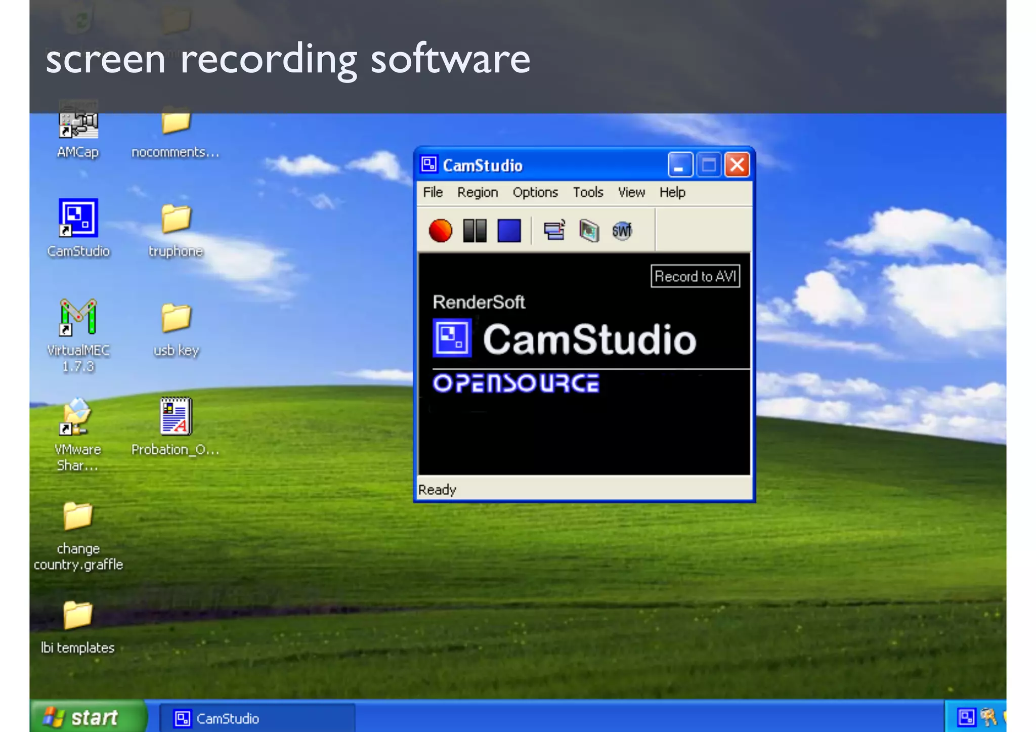Toggle the CamStudio view mode toolbar icon

[x=554, y=231]
